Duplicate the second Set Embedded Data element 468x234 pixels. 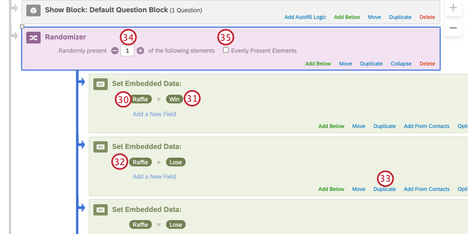(384, 189)
